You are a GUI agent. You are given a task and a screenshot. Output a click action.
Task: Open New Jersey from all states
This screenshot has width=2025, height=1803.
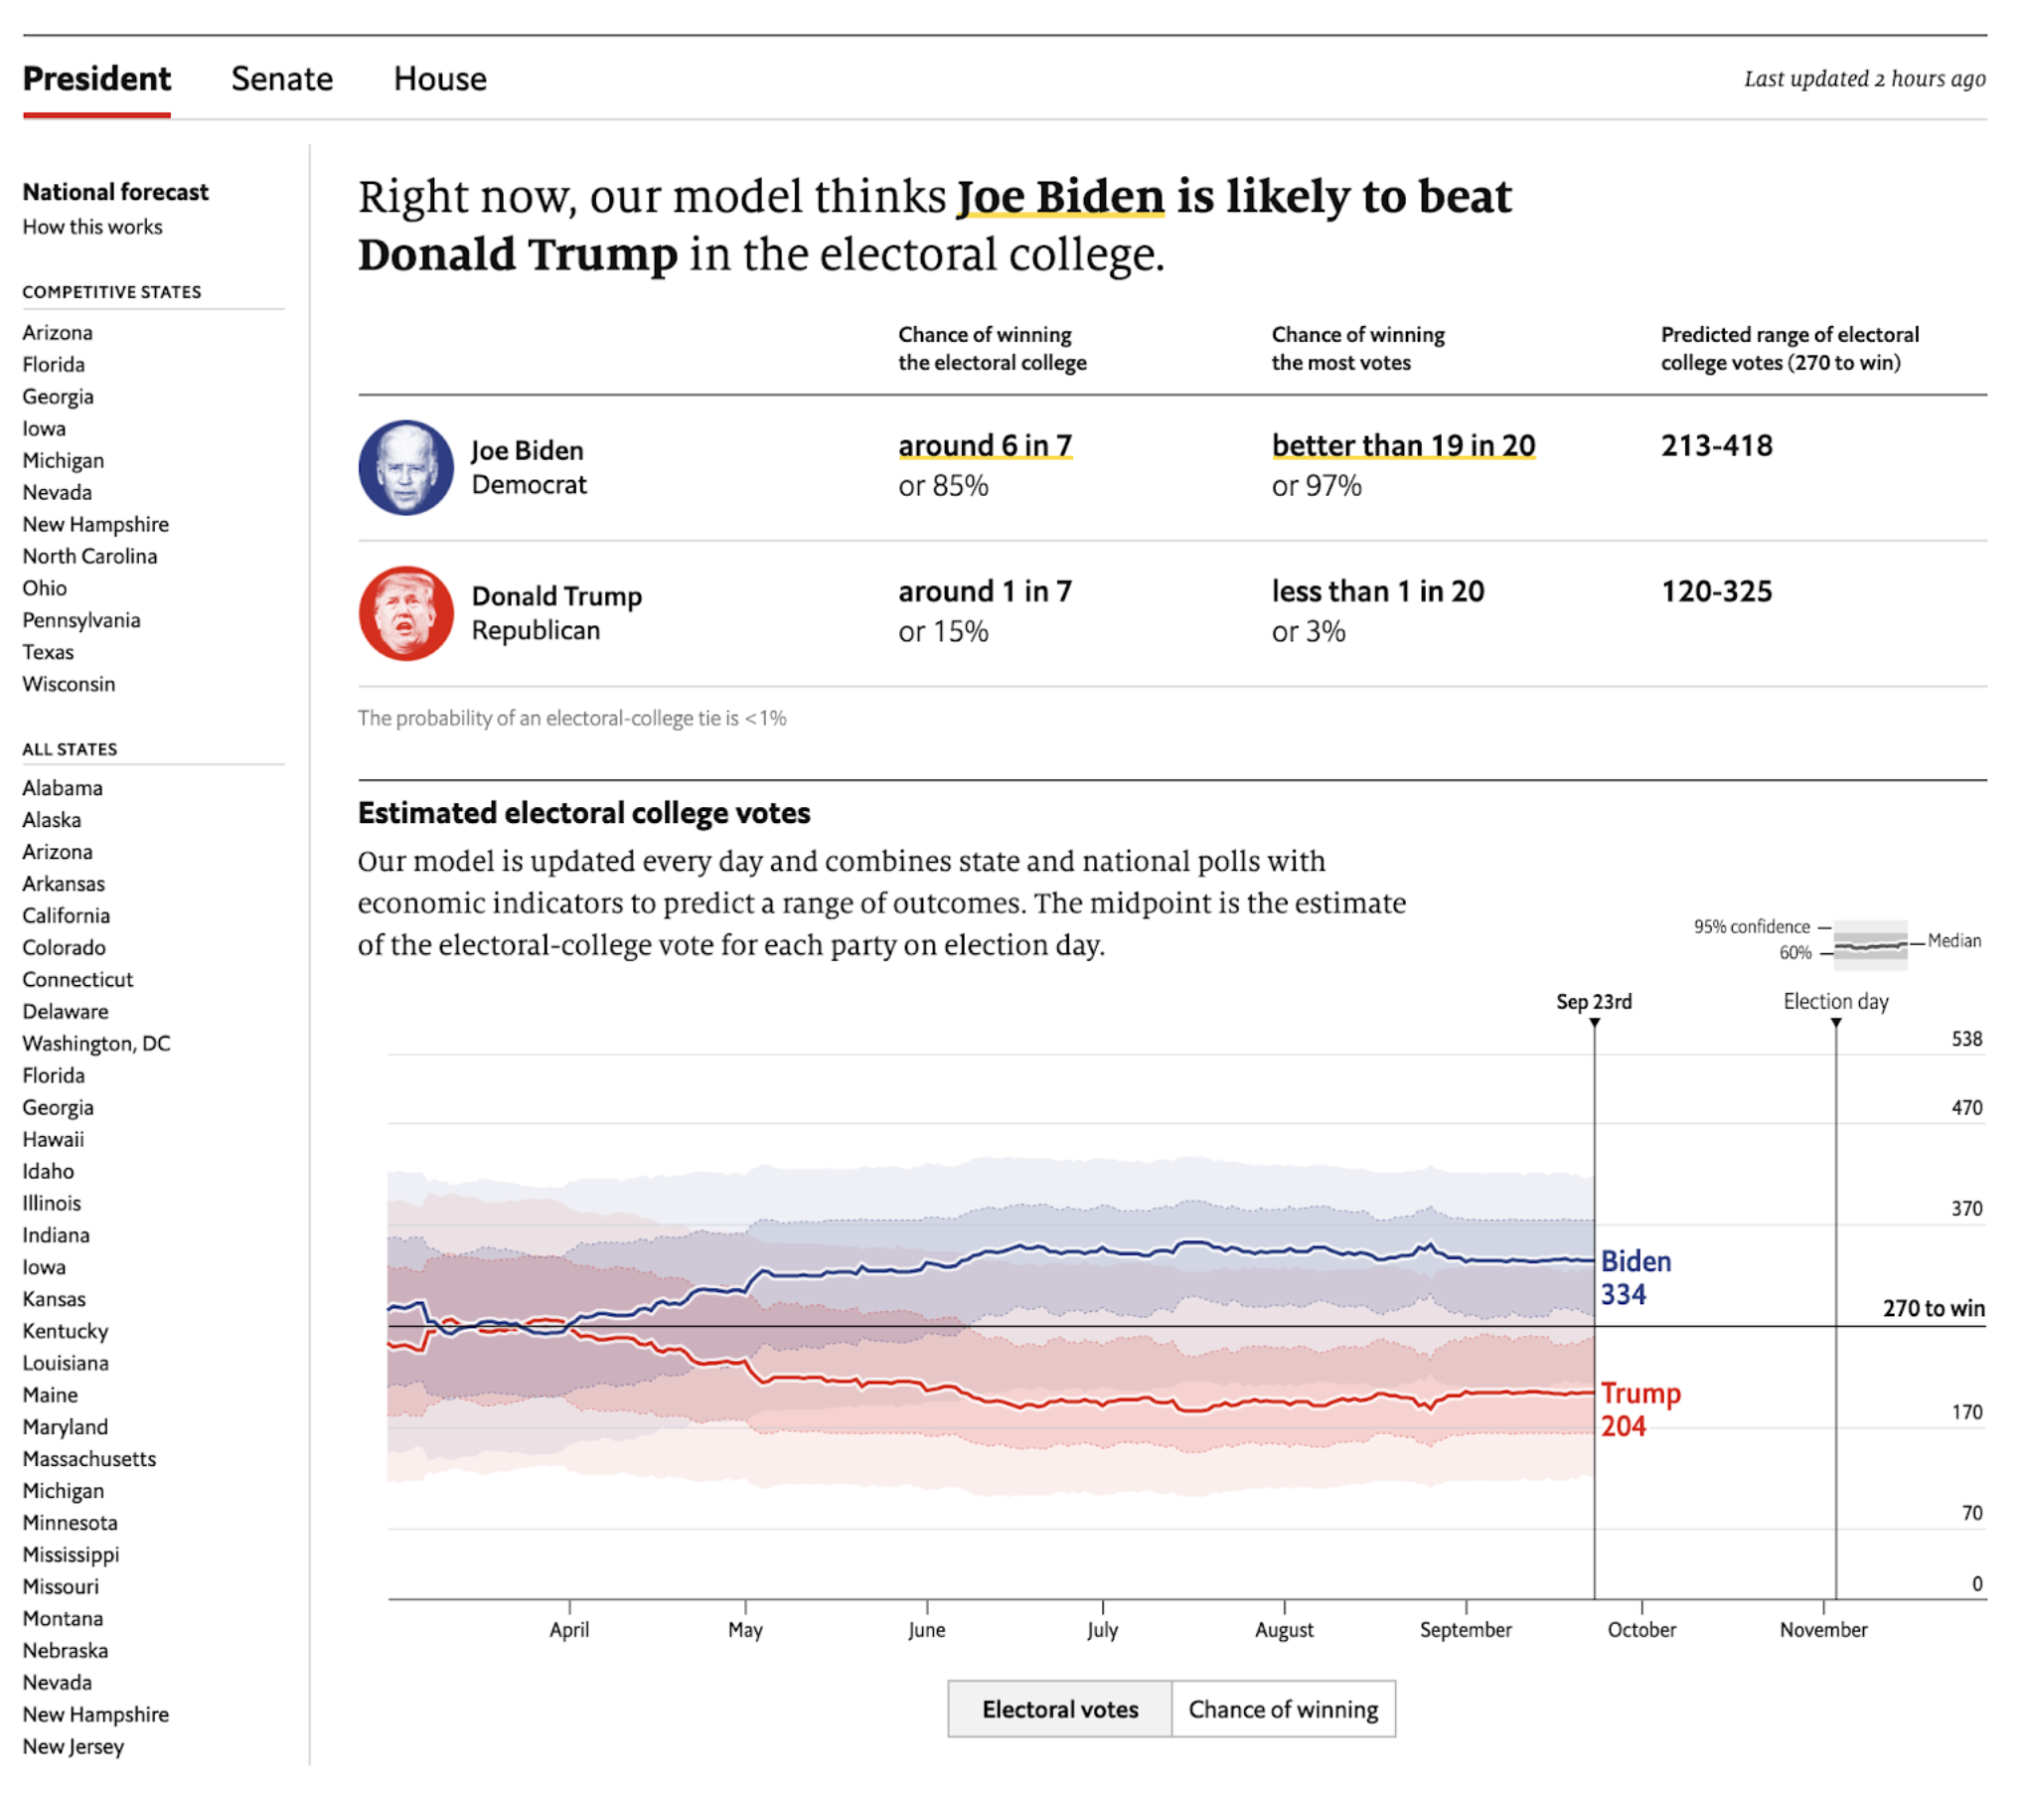pos(73,1746)
